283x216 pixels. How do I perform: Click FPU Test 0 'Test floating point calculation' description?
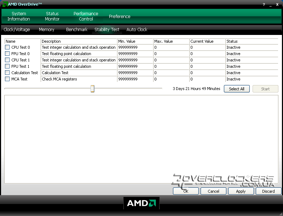(67, 54)
